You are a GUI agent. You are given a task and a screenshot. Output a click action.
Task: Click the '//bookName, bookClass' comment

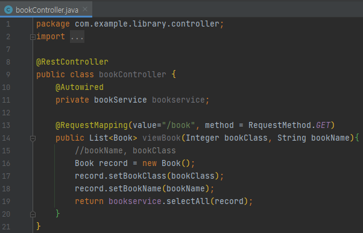point(125,151)
